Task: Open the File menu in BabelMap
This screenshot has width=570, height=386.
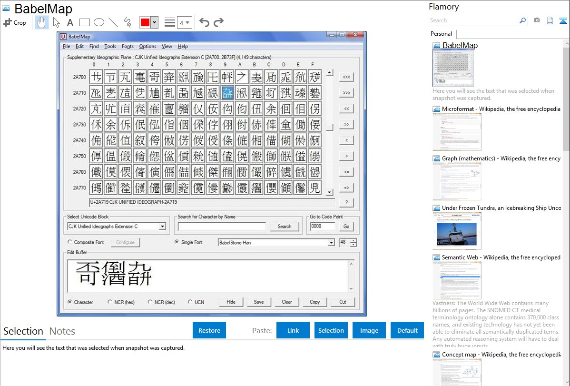Action: [67, 47]
